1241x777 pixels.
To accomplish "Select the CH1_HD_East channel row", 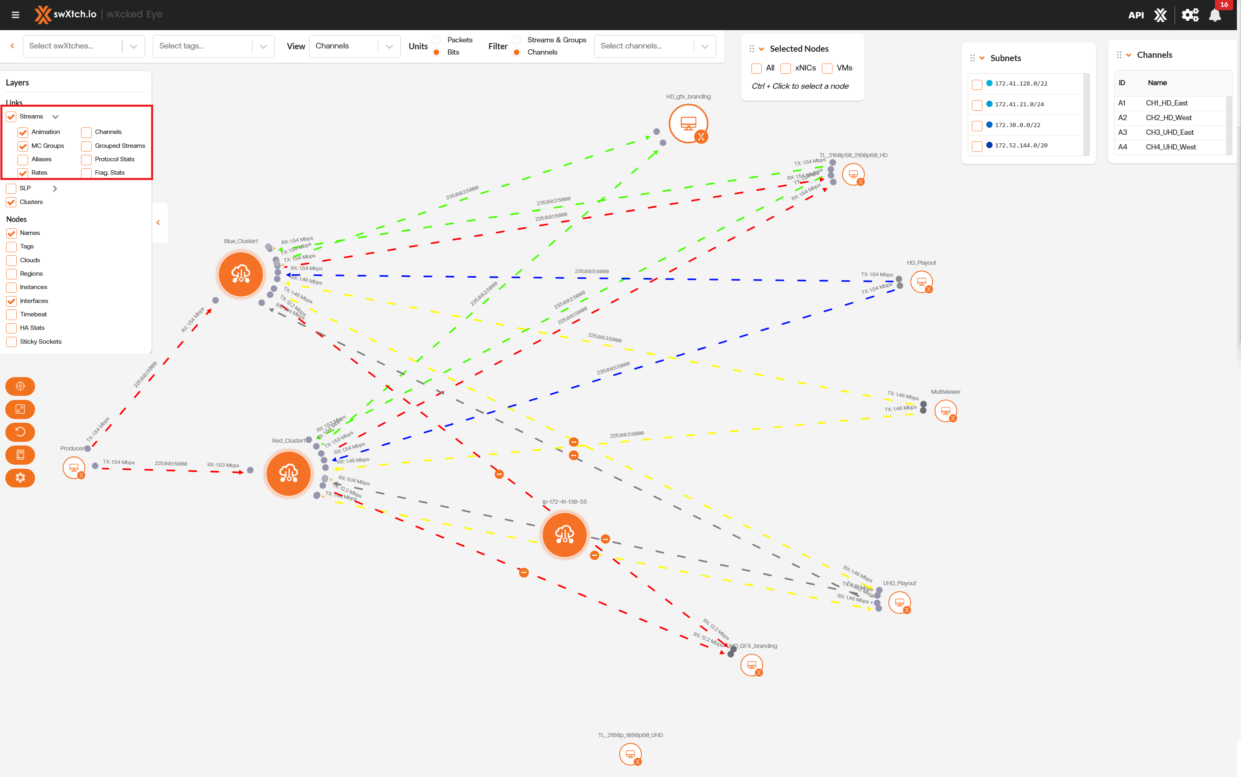I will tap(1166, 103).
